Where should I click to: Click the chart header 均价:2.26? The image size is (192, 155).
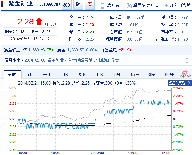pyautogui.click(x=81, y=83)
